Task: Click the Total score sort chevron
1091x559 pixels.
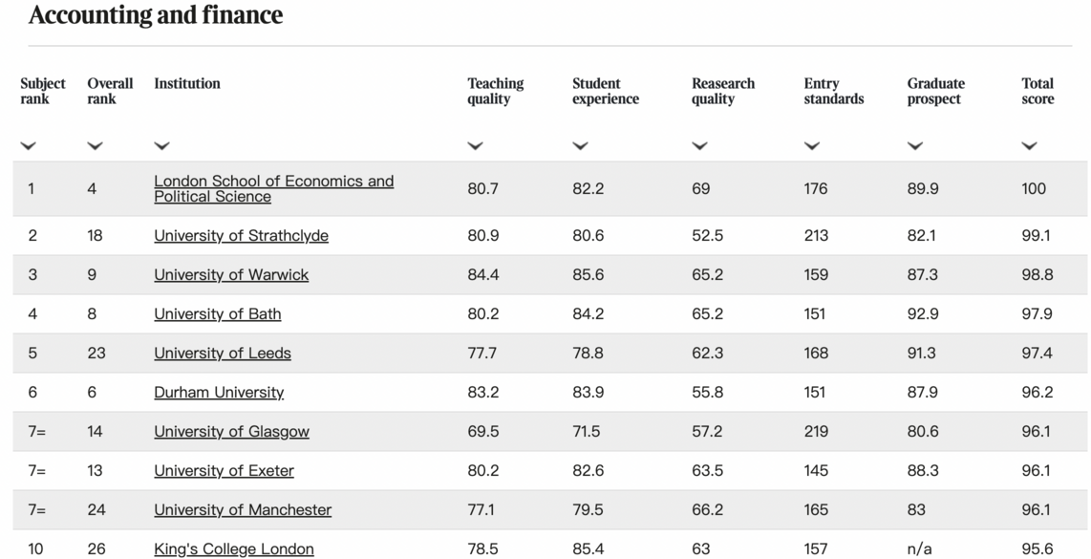Action: [1029, 146]
